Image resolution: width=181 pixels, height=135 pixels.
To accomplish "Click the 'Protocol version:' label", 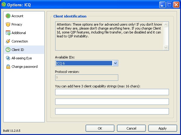I will (x=67, y=72).
